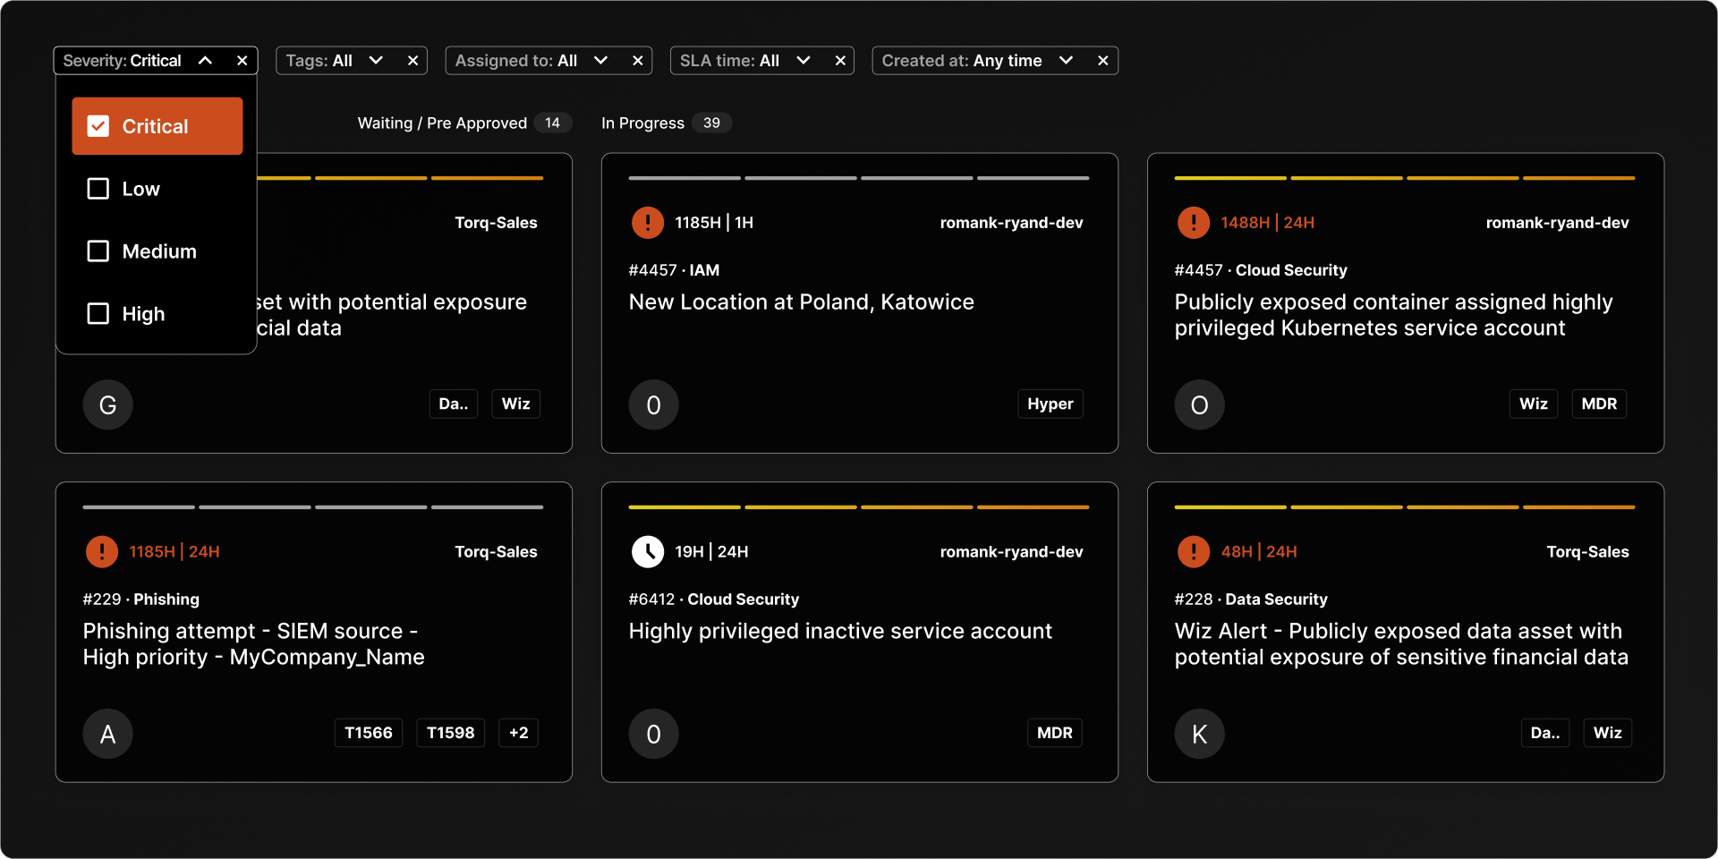Remove the Tags filter using X icon

(x=412, y=61)
